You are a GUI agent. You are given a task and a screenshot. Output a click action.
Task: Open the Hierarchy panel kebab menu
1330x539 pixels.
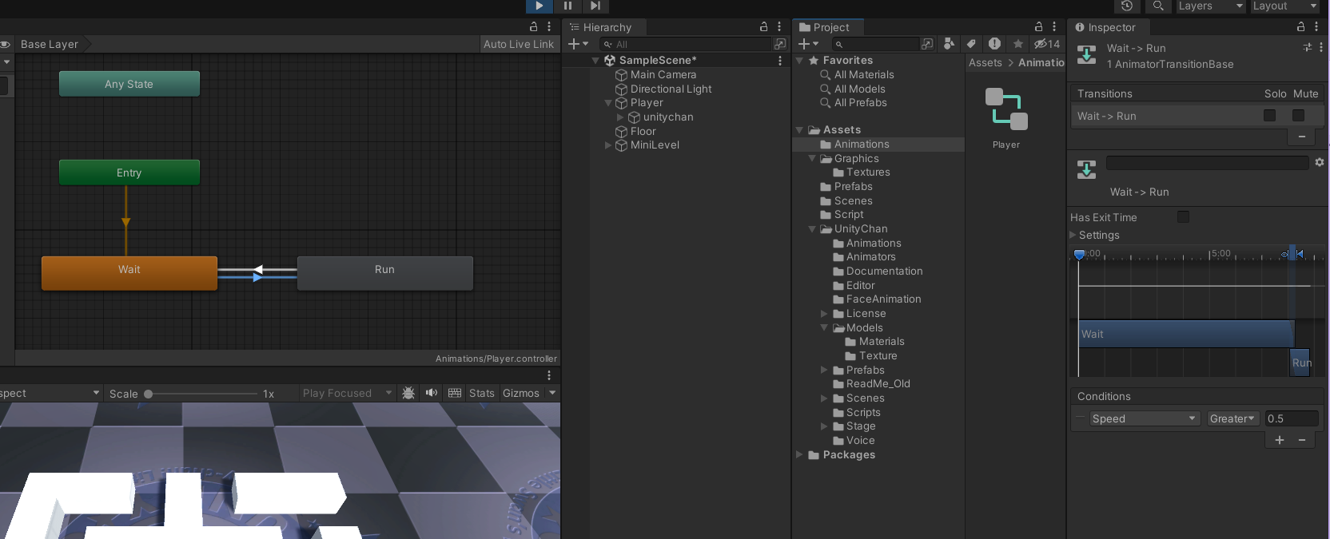pos(779,26)
